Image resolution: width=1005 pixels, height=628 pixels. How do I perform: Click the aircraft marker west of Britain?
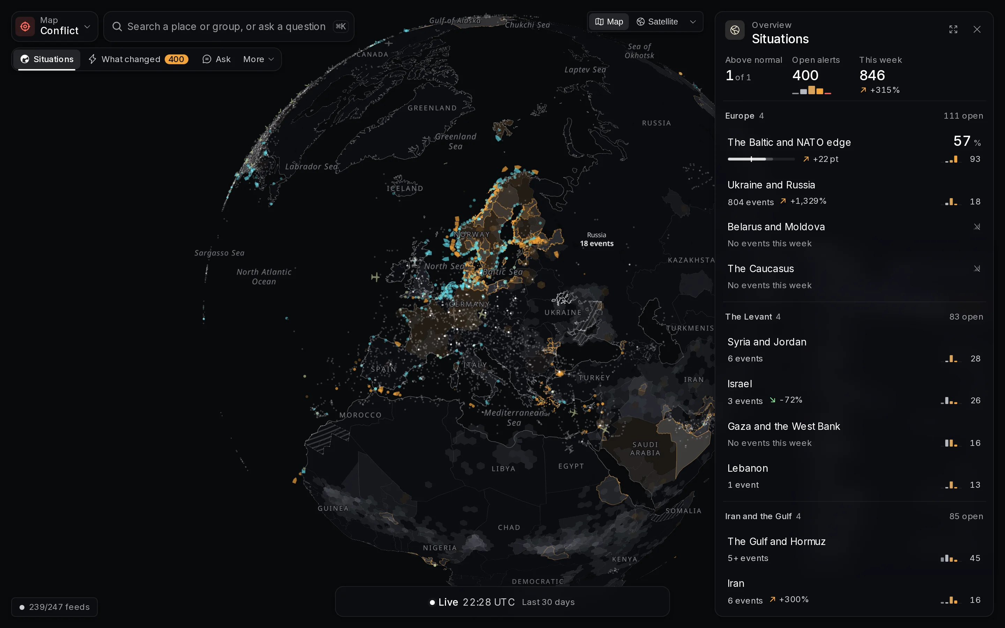pos(375,277)
